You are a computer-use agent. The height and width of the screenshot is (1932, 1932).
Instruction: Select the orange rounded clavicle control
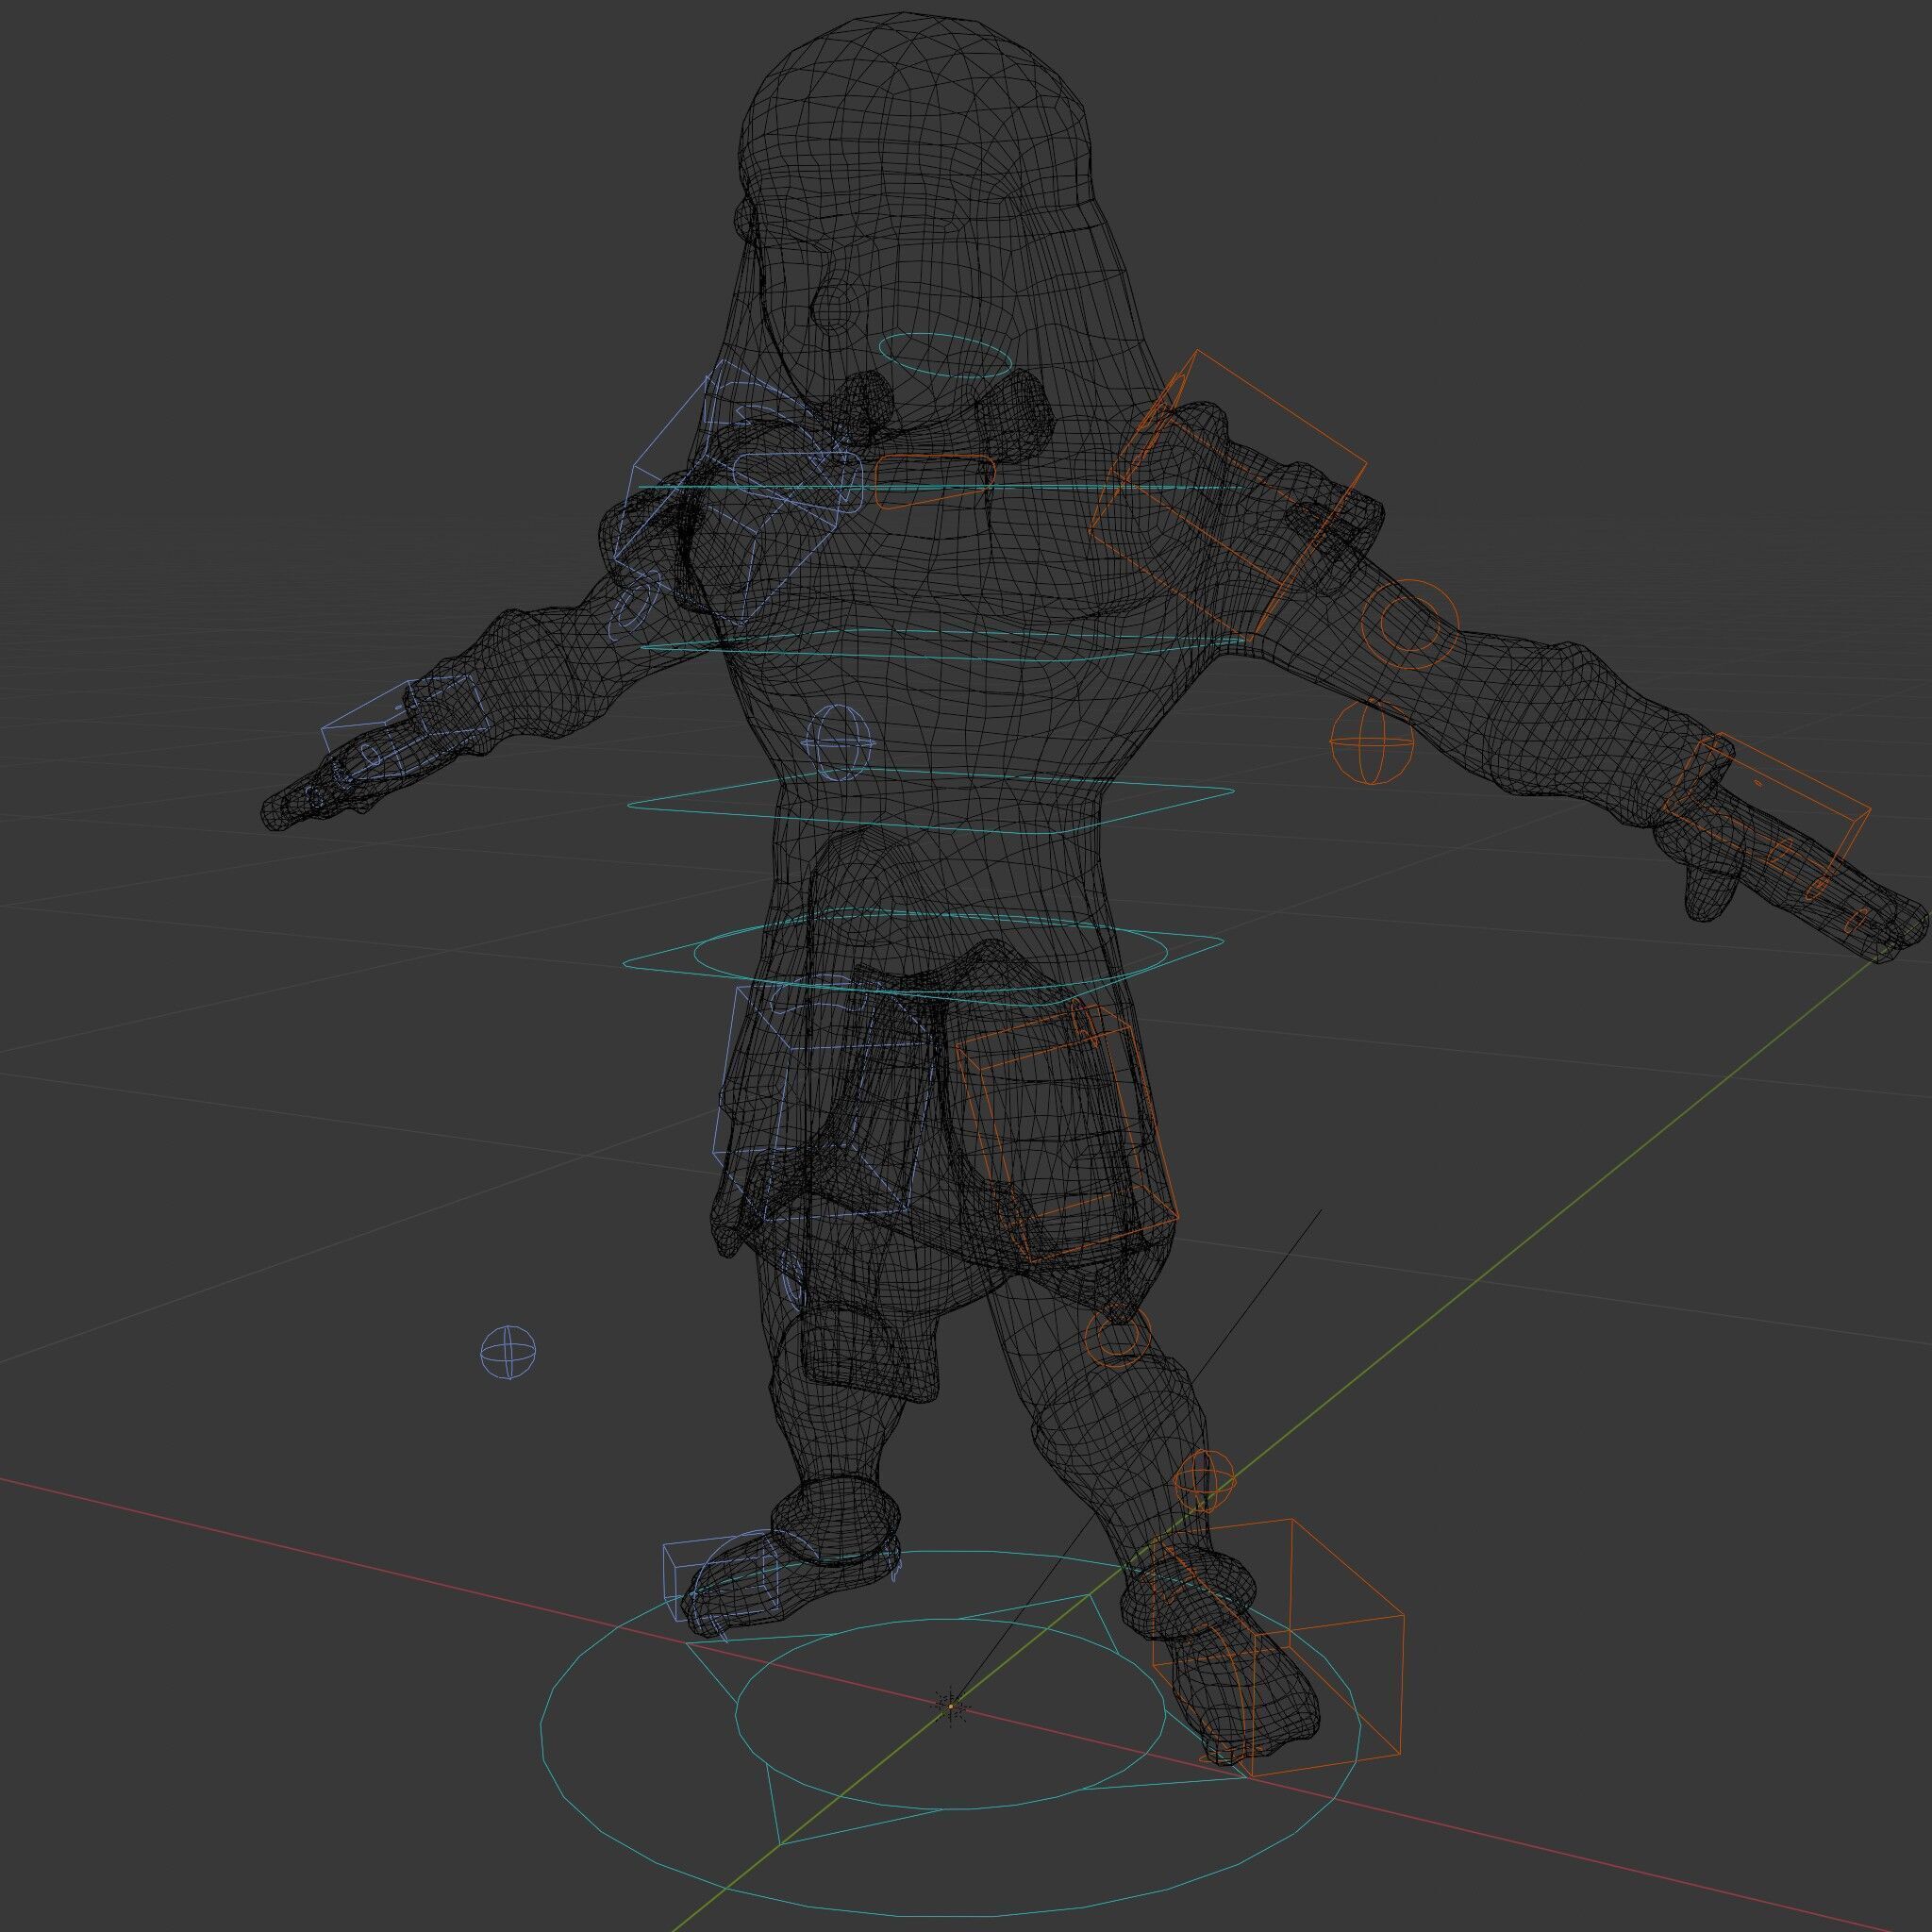935,482
